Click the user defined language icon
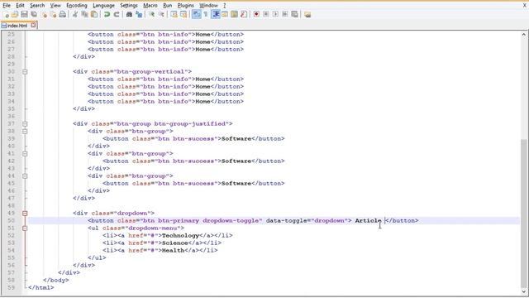 (x=225, y=15)
